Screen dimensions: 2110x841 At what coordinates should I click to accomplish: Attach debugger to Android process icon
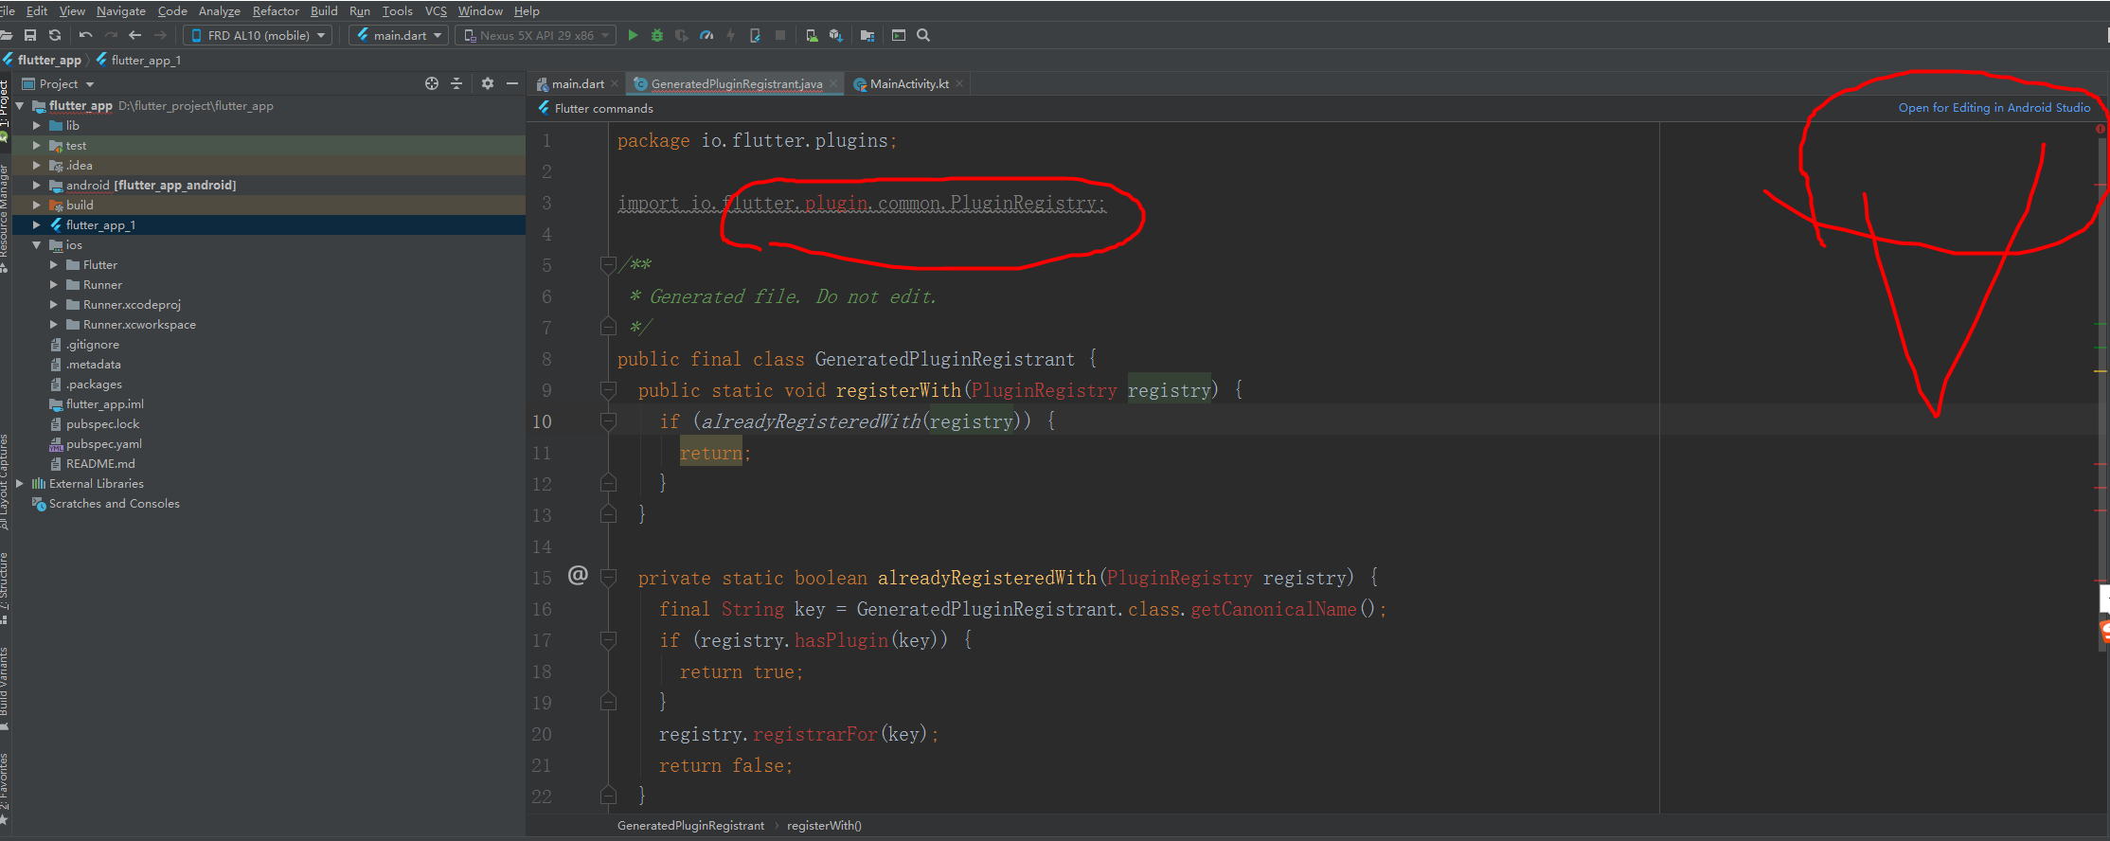tap(755, 35)
